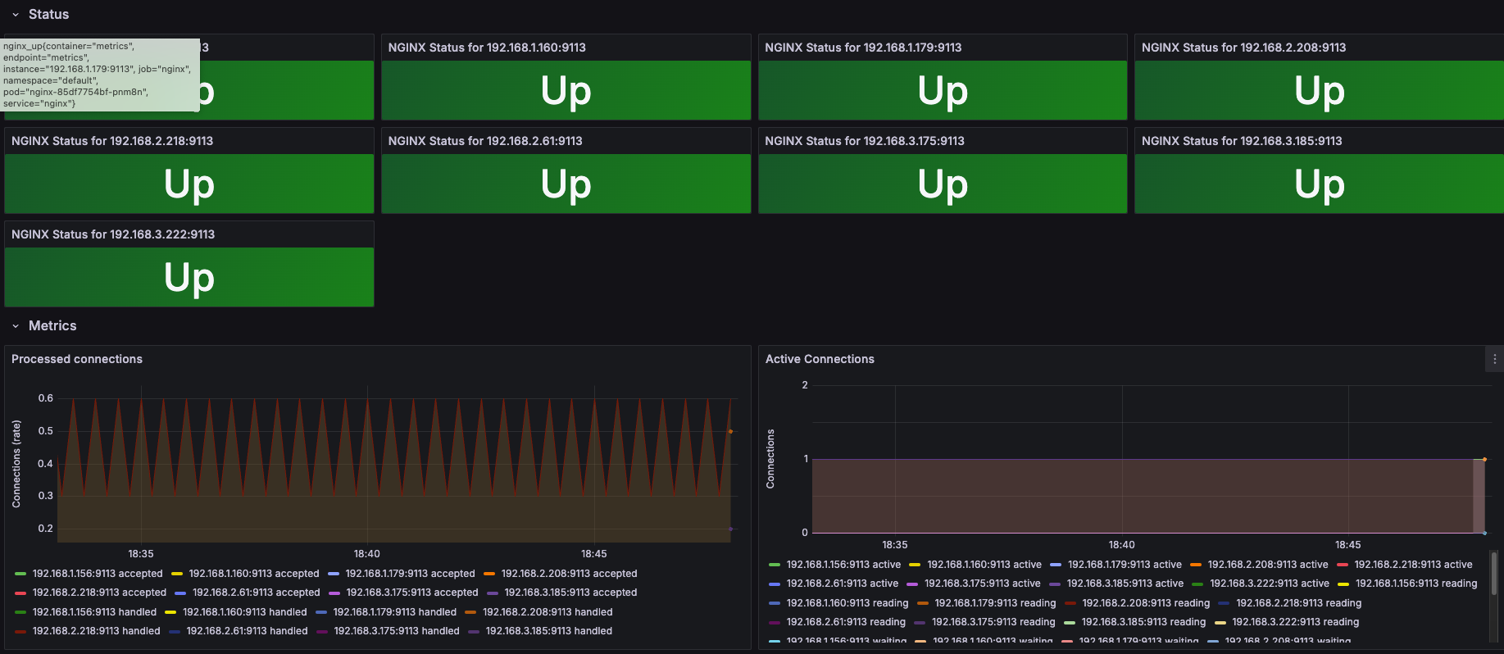Open the NGINX Status for 192.168.3.175:9113 panel title
1504x654 pixels.
865,141
